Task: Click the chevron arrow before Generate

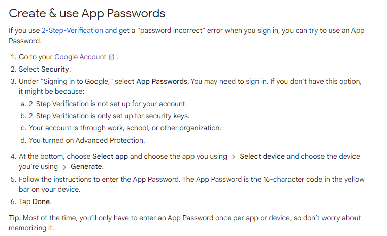Action: (x=64, y=166)
